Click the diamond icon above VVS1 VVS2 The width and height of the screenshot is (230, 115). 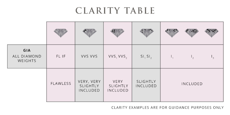118,33
